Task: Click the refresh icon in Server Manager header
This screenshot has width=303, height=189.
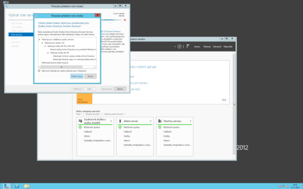Action: click(x=180, y=46)
